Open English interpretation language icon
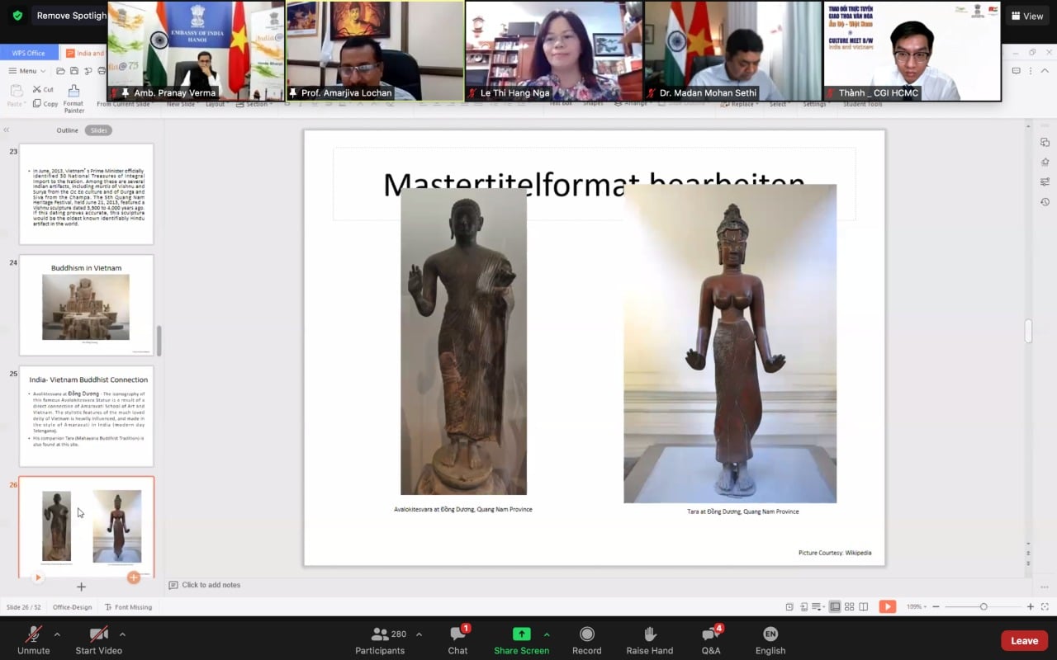Viewport: 1057px width, 660px height. pyautogui.click(x=770, y=639)
